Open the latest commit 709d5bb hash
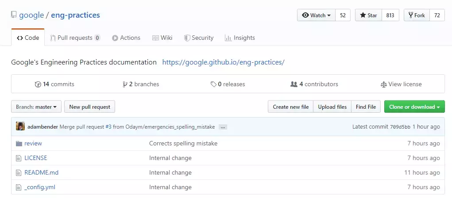This screenshot has height=198, width=452. [x=400, y=127]
